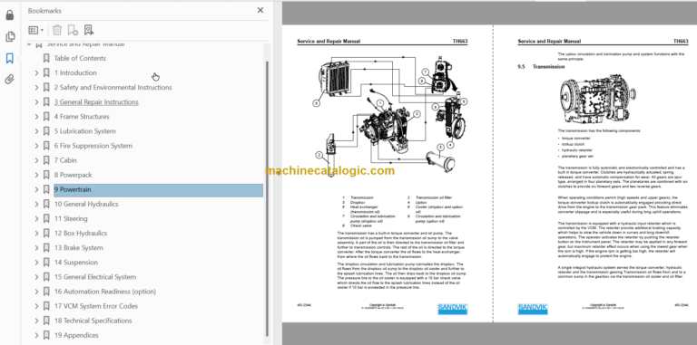Open 16 Automation Readiness (option)
Image resolution: width=697 pixels, height=345 pixels.
point(105,292)
